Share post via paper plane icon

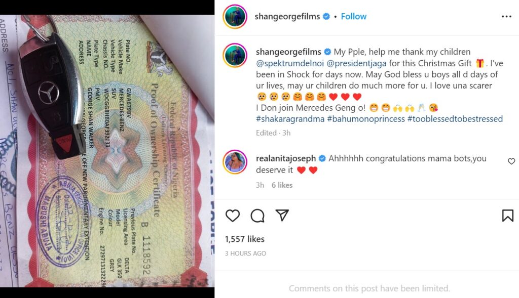pos(282,216)
